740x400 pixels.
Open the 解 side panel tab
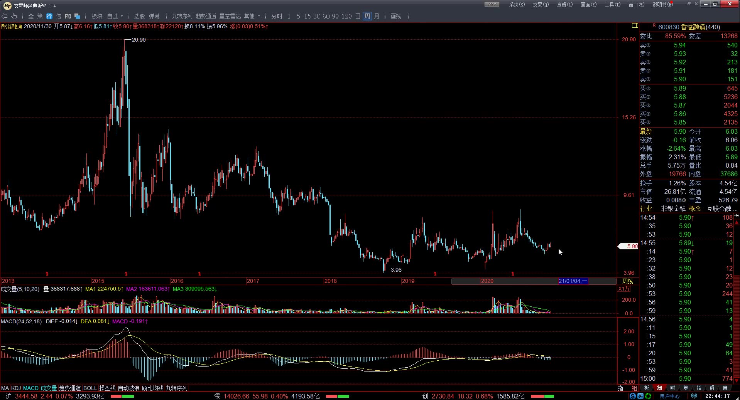pos(712,388)
